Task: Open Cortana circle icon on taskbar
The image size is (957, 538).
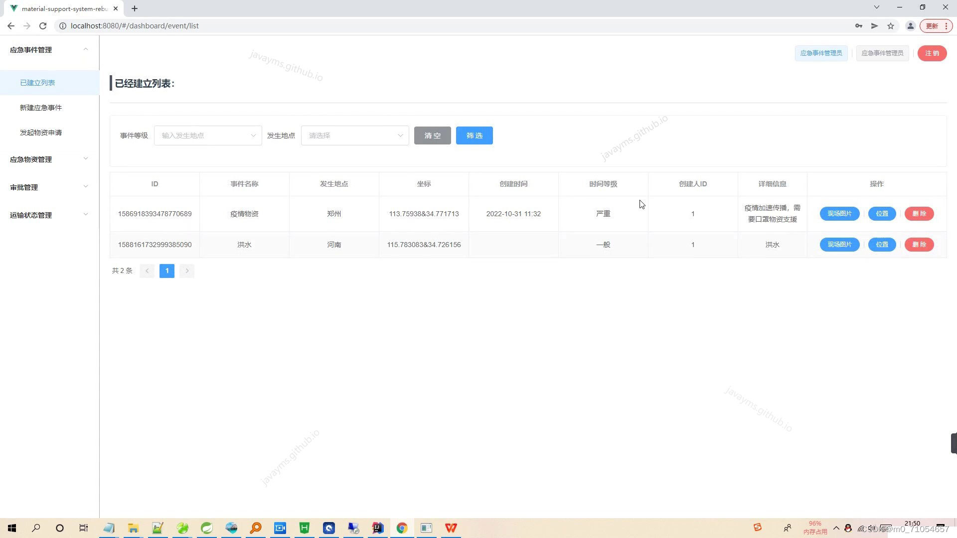Action: click(x=60, y=528)
